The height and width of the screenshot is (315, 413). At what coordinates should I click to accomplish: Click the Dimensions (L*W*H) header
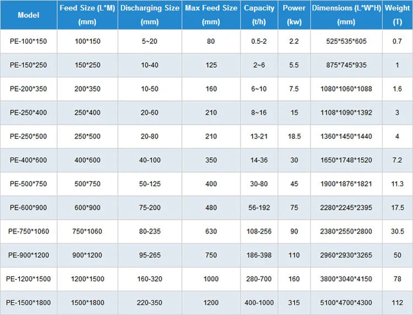pos(346,15)
